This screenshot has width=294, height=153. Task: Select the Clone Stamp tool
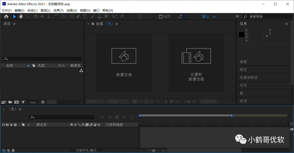pos(99,17)
